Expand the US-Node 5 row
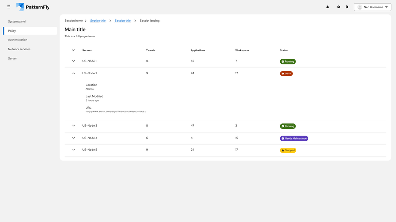The image size is (396, 222). 73,150
